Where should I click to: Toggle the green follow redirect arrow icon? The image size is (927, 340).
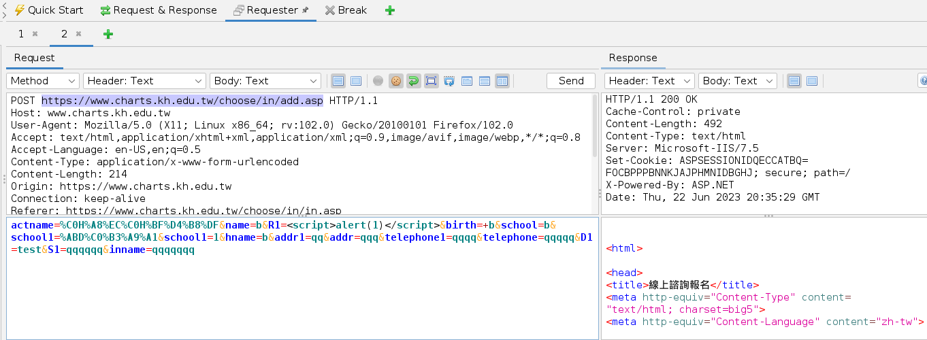(413, 81)
